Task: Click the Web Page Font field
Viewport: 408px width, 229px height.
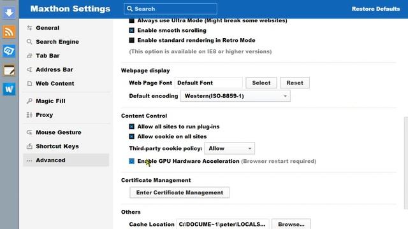Action: click(208, 83)
